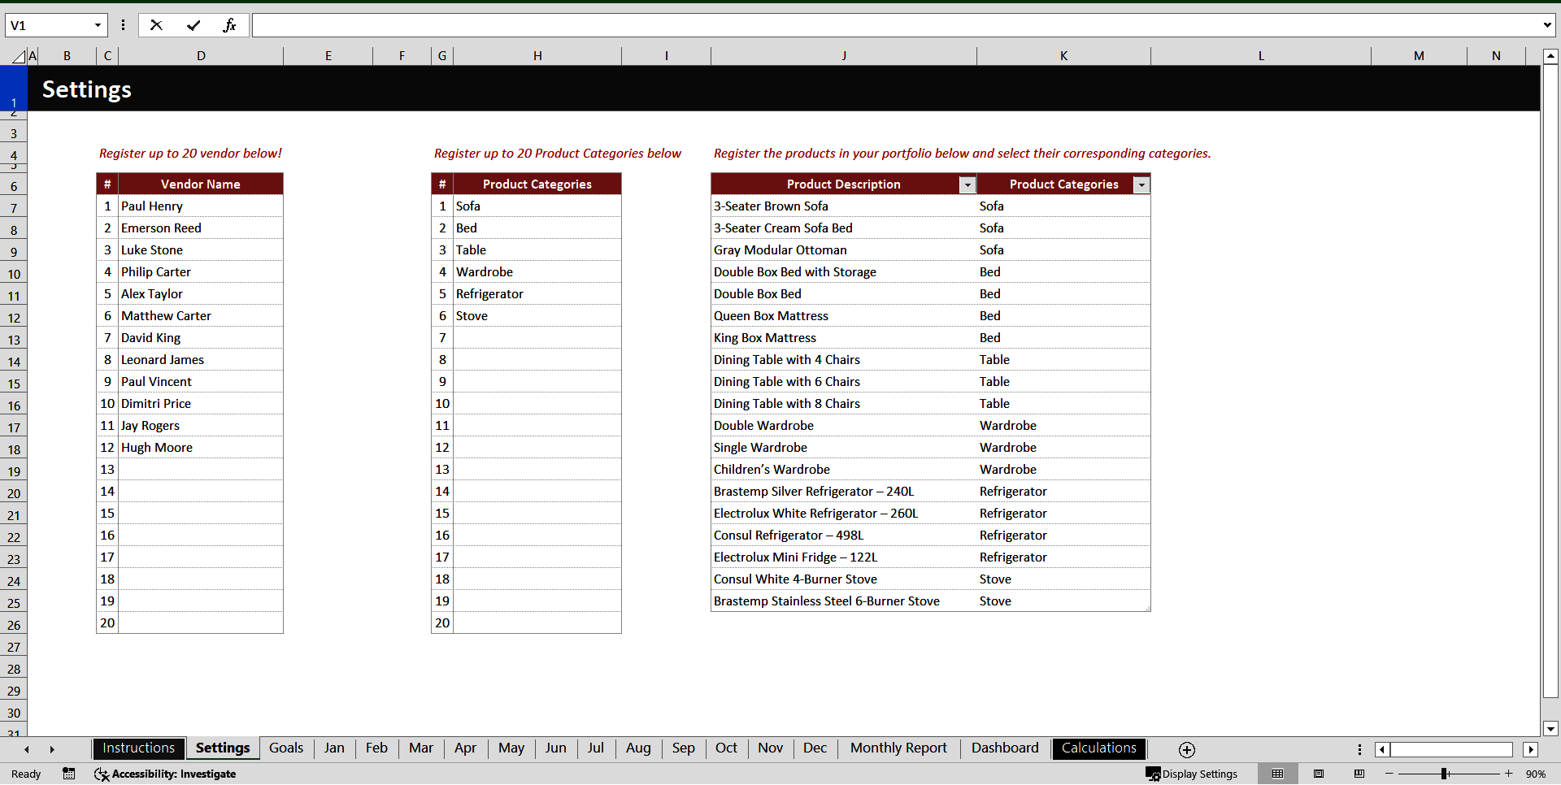Image resolution: width=1561 pixels, height=785 pixels.
Task: Open the Product Description filter dropdown
Action: click(x=967, y=184)
